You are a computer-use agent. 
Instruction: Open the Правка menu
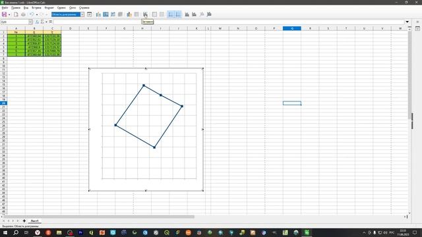pos(16,8)
